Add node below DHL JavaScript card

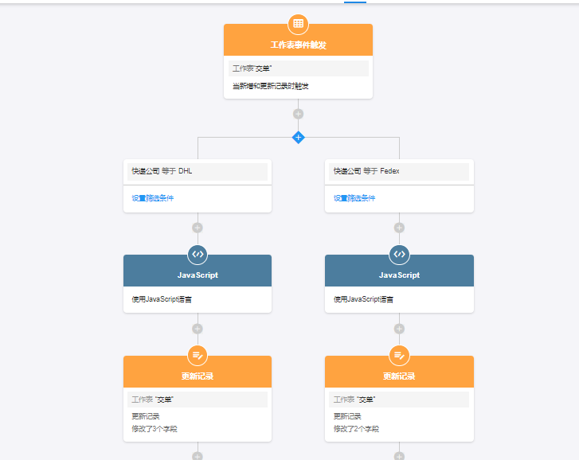click(x=198, y=329)
